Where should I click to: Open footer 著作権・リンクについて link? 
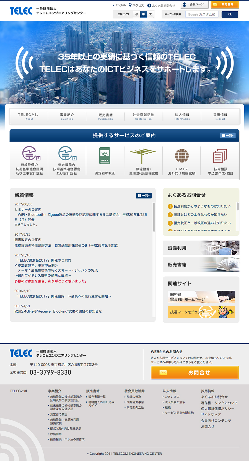point(219,403)
